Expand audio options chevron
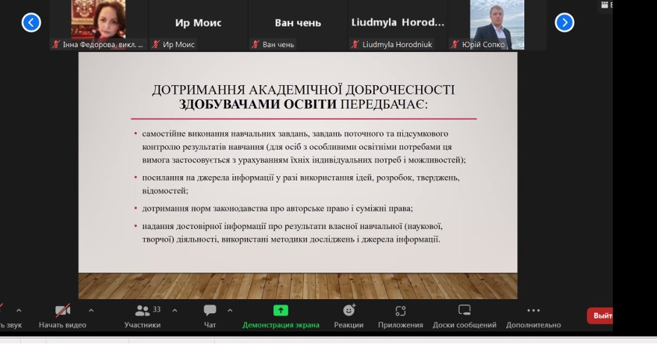The height and width of the screenshot is (344, 657). [18, 311]
